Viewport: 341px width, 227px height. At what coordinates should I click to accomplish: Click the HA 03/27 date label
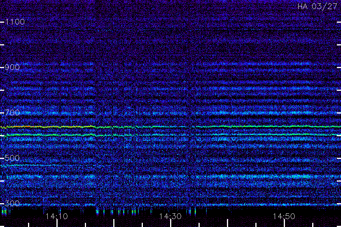tap(317, 6)
